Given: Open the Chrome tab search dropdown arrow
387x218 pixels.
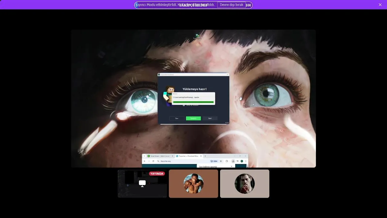Looking at the screenshot, I should point(144,156).
